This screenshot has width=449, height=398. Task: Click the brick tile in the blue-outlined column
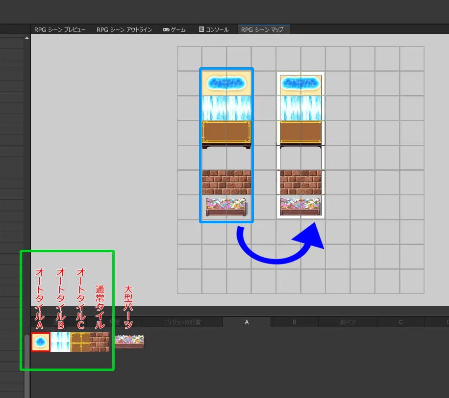[x=226, y=183]
